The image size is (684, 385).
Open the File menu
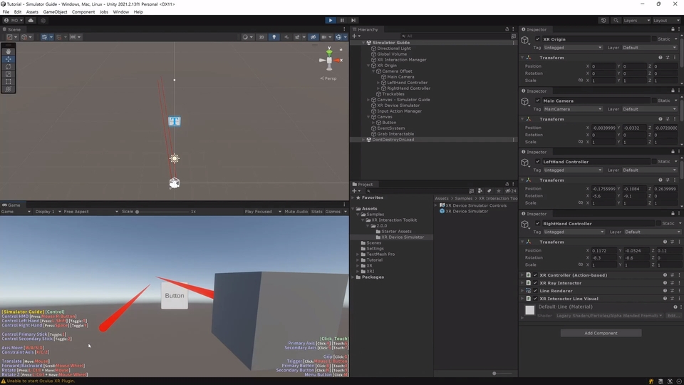pyautogui.click(x=6, y=12)
